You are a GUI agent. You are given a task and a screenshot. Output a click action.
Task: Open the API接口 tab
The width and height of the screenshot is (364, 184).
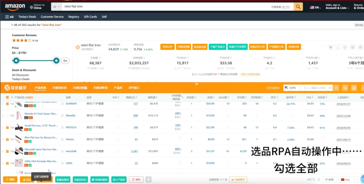[x=134, y=88]
